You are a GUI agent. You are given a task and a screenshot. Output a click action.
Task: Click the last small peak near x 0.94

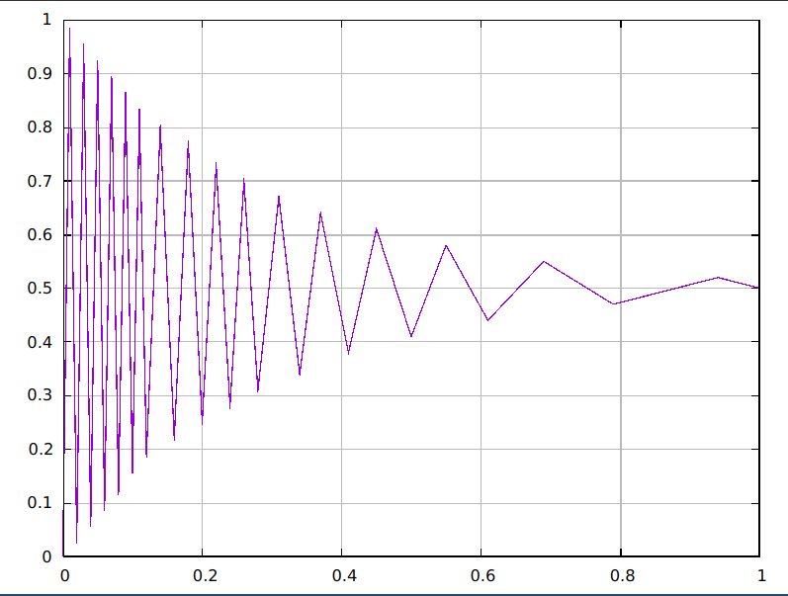coord(718,277)
